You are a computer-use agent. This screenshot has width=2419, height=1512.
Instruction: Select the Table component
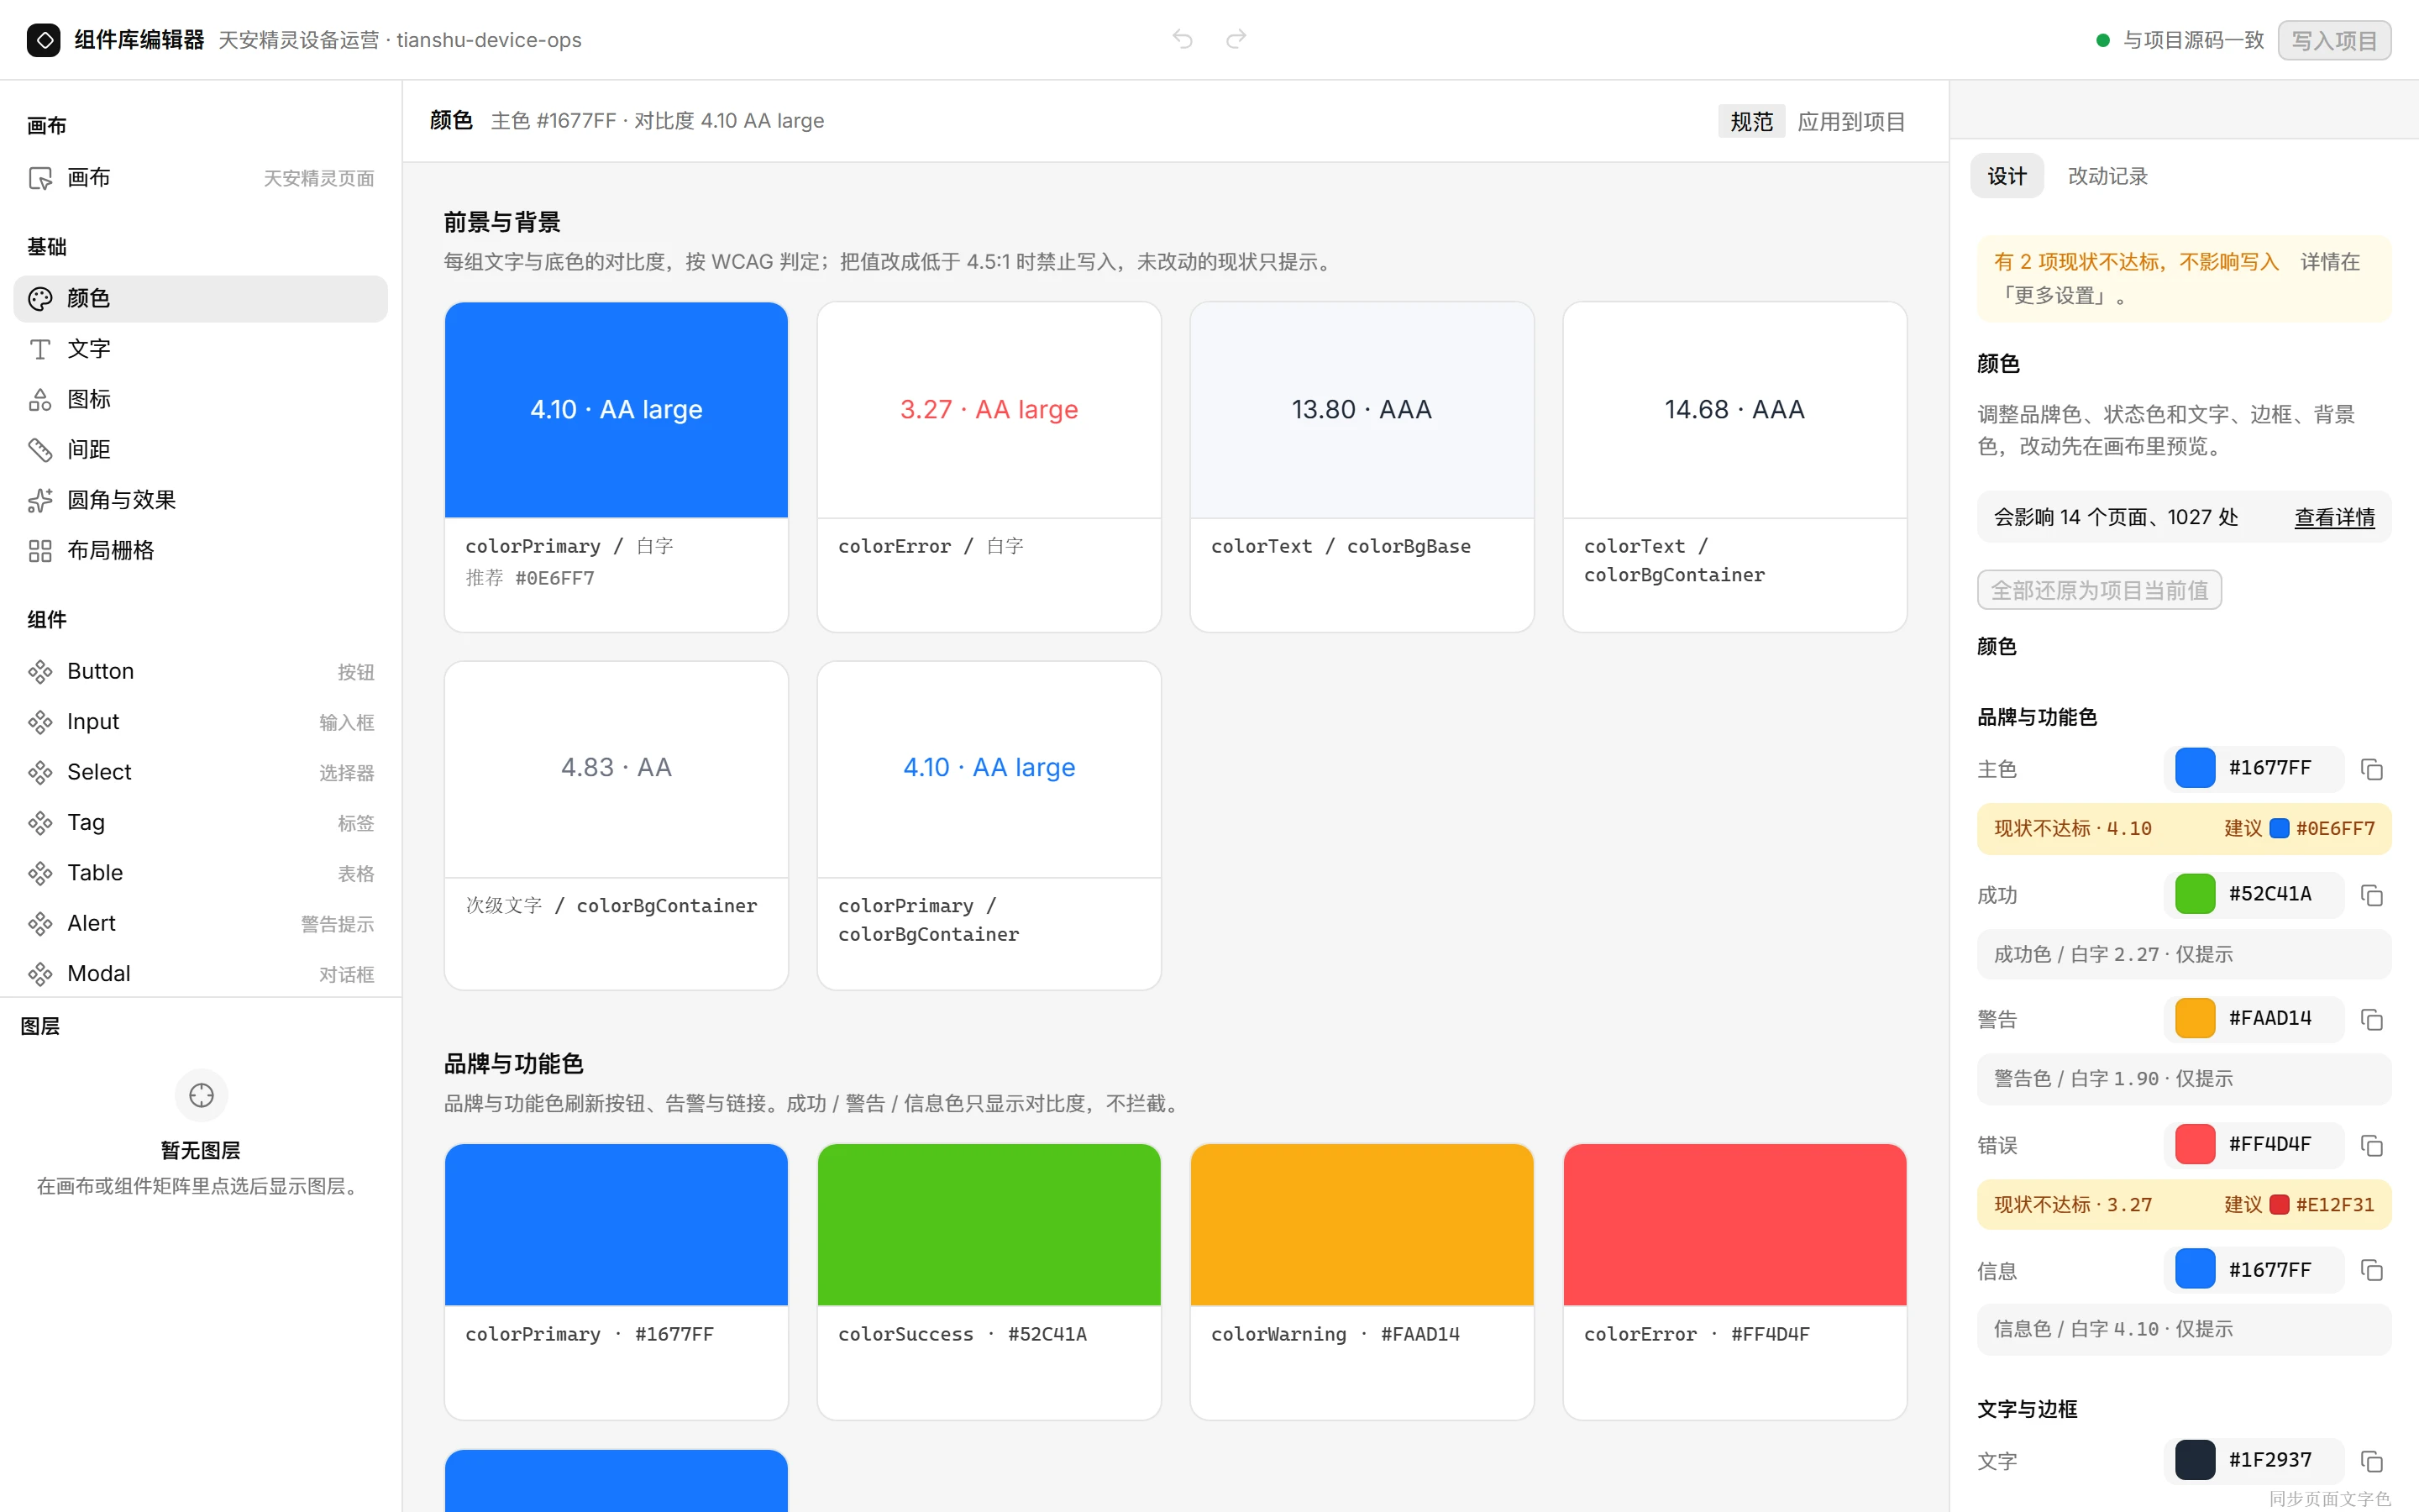[x=201, y=873]
